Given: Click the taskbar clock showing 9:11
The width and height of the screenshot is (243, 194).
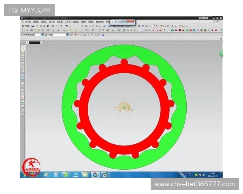Looking at the screenshot, I should (213, 175).
